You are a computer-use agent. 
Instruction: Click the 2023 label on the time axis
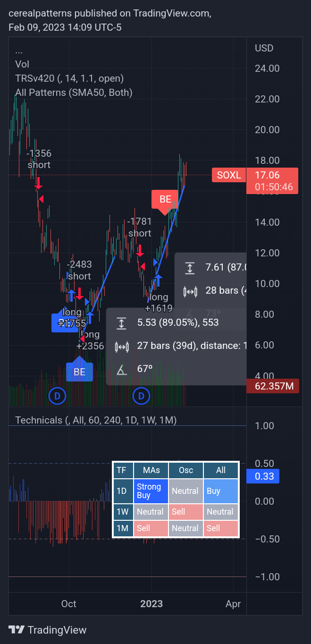[151, 603]
